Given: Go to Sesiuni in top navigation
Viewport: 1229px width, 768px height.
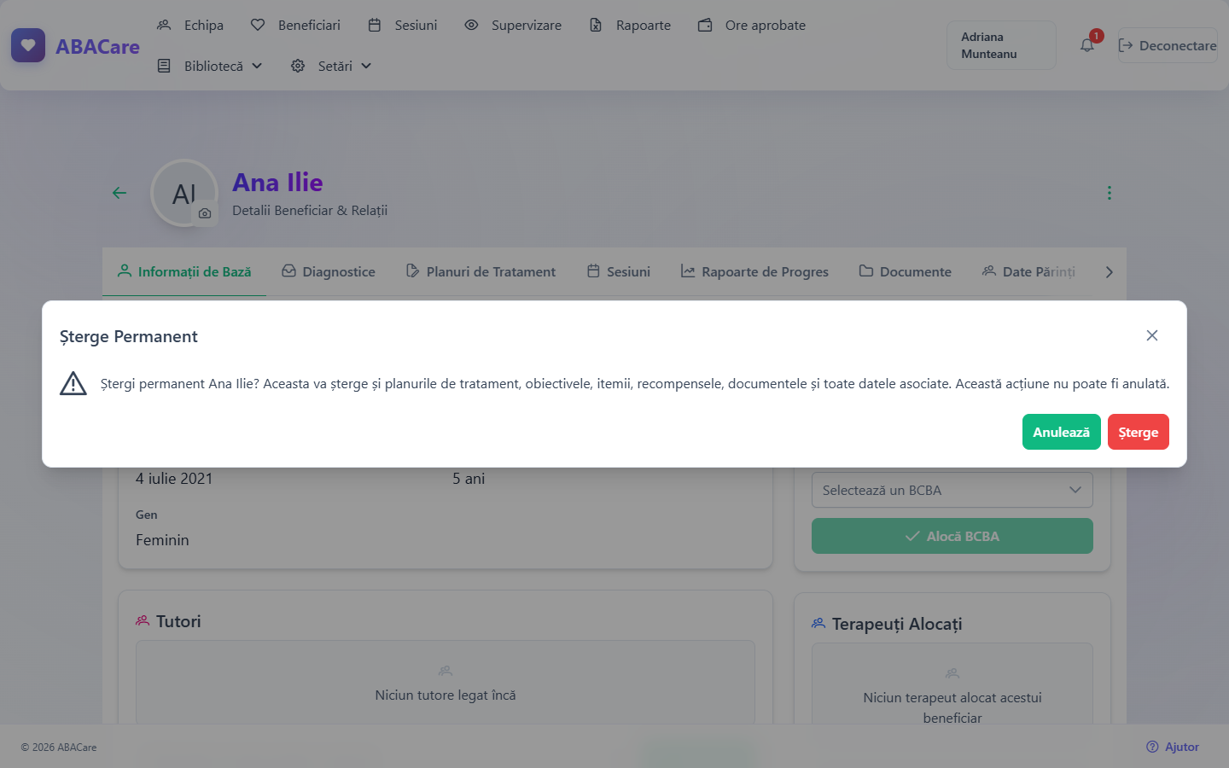Looking at the screenshot, I should tap(402, 26).
